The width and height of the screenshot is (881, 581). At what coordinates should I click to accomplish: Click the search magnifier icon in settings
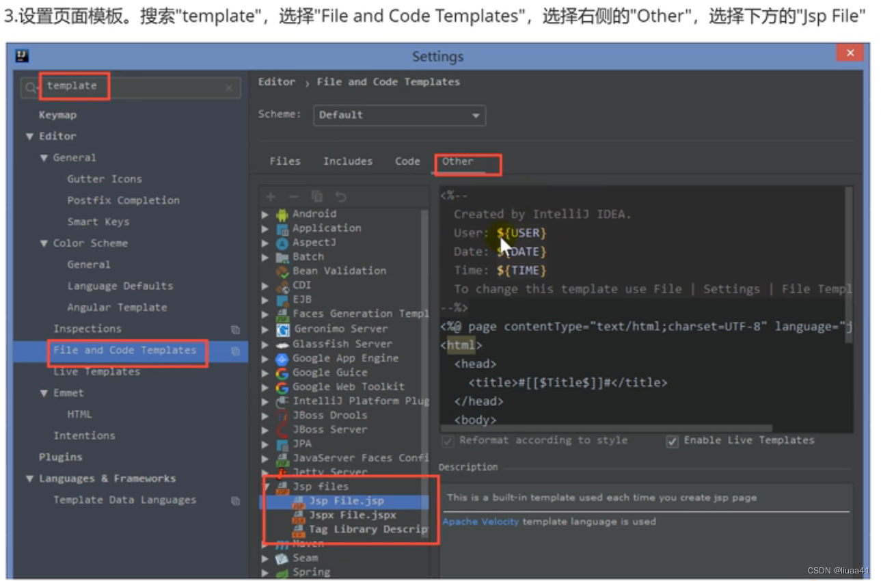coord(31,87)
